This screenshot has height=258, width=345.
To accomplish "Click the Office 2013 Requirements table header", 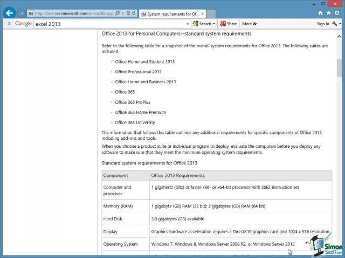I will (241, 176).
